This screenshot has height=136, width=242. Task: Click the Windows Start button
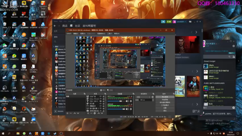pos(3,133)
